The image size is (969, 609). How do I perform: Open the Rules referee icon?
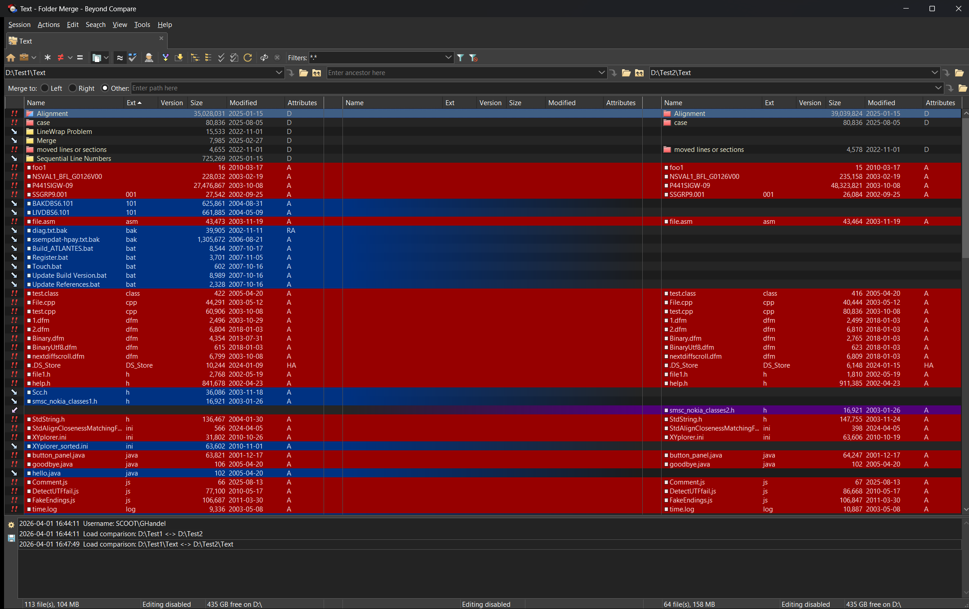point(149,58)
